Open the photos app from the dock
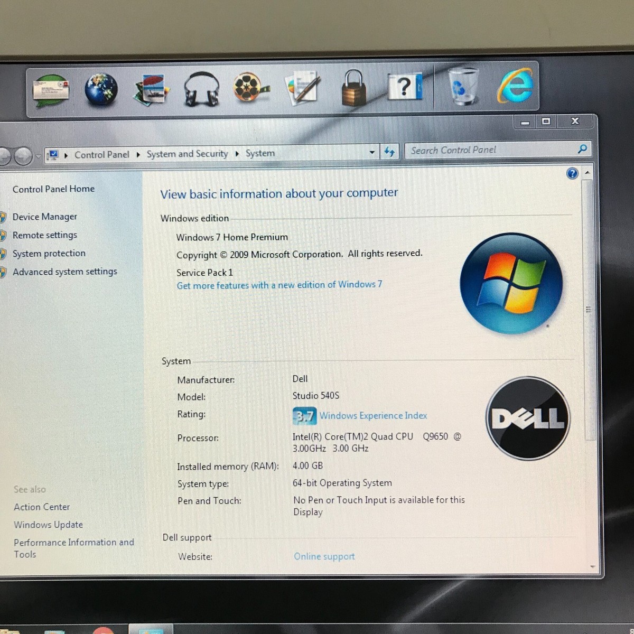The width and height of the screenshot is (634, 634). [x=152, y=90]
